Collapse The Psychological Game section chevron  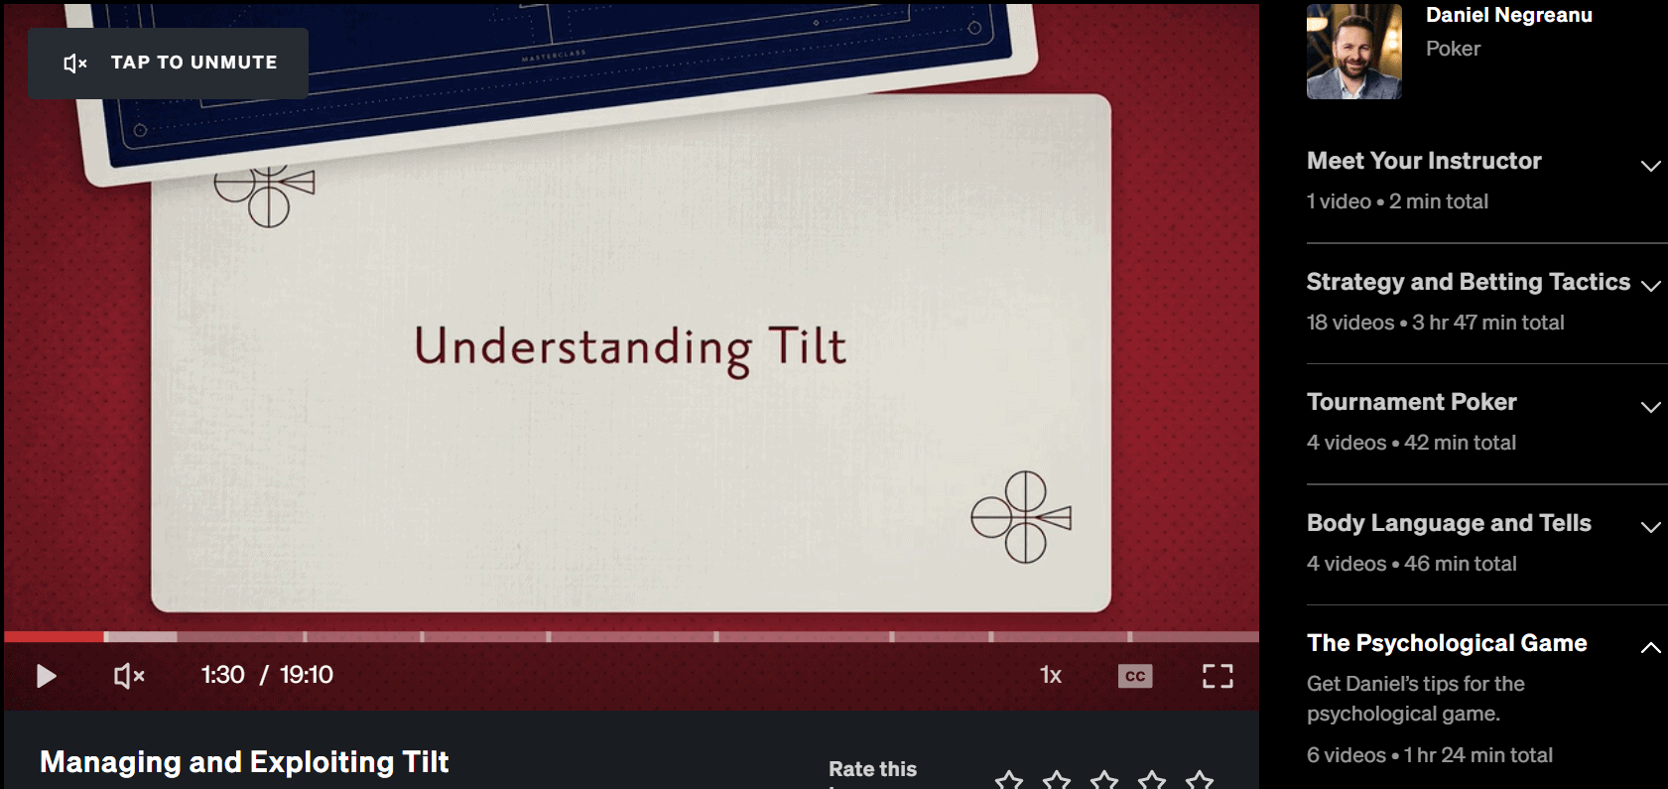click(1650, 648)
